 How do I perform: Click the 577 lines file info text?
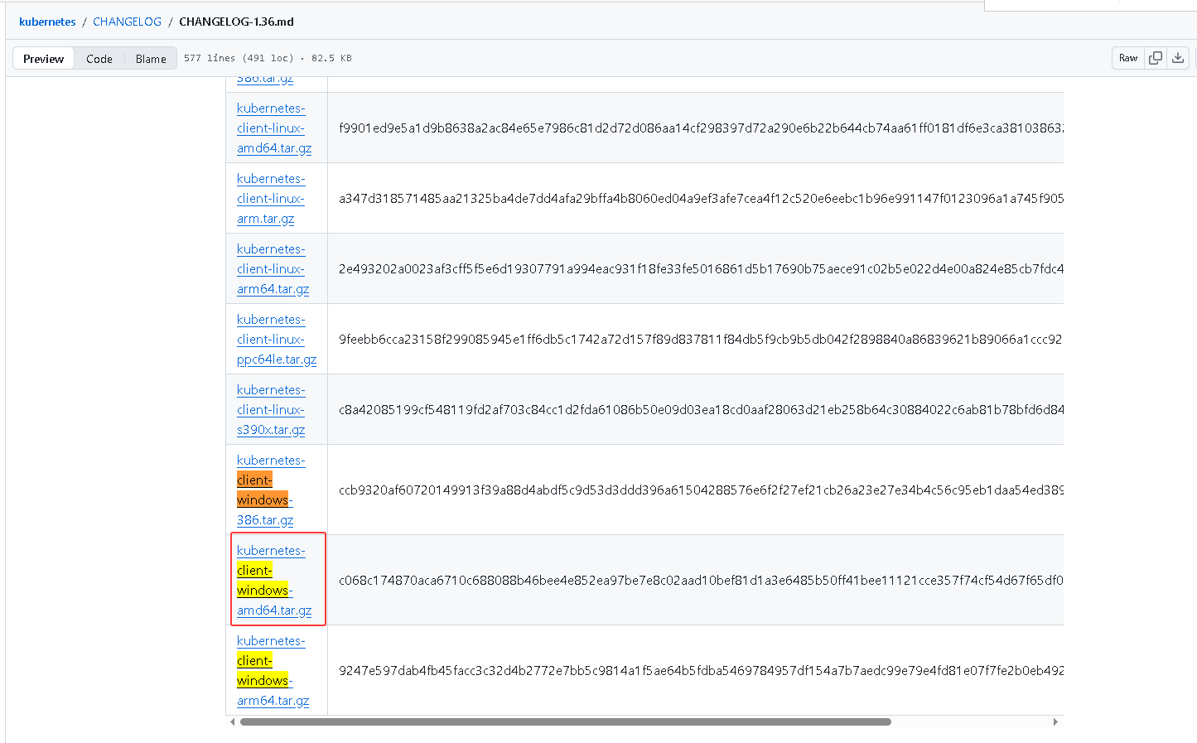pos(268,58)
